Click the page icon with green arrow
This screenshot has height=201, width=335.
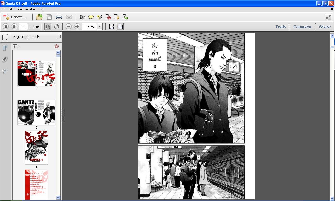click(x=125, y=17)
